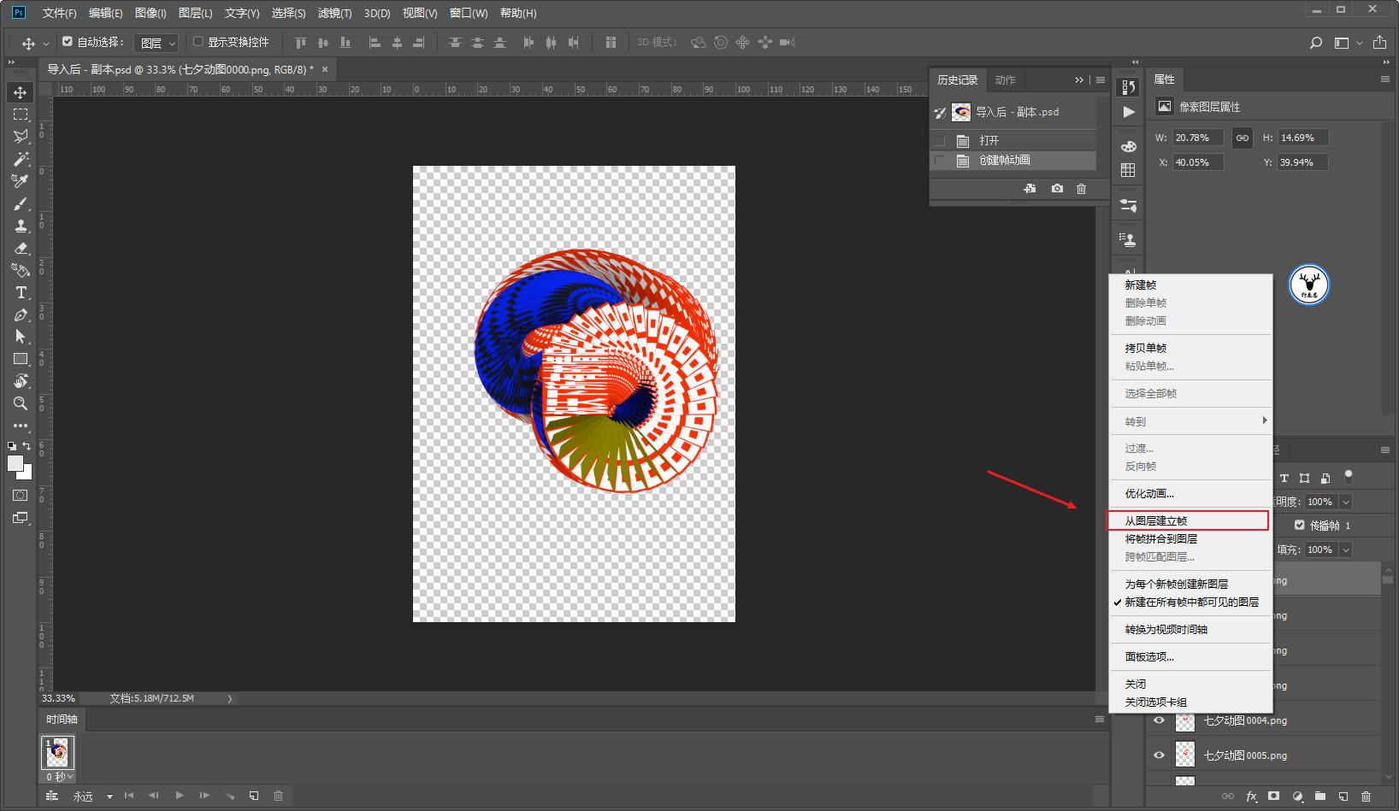This screenshot has width=1399, height=811.
Task: Click the share icon at top right
Action: point(1379,43)
